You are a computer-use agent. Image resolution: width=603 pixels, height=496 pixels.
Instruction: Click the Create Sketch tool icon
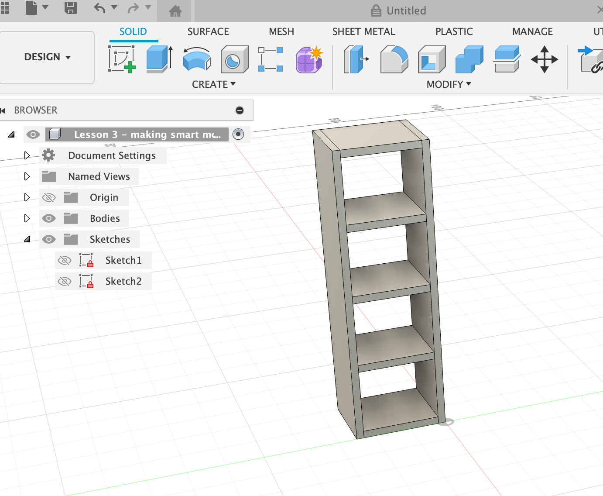pos(122,59)
